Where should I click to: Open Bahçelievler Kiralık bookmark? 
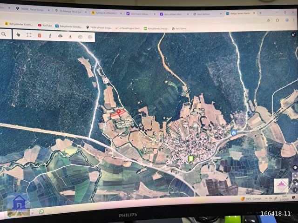(x=19, y=24)
